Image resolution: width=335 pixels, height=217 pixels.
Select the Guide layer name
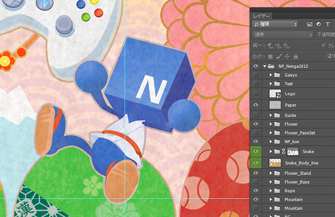coord(290,115)
